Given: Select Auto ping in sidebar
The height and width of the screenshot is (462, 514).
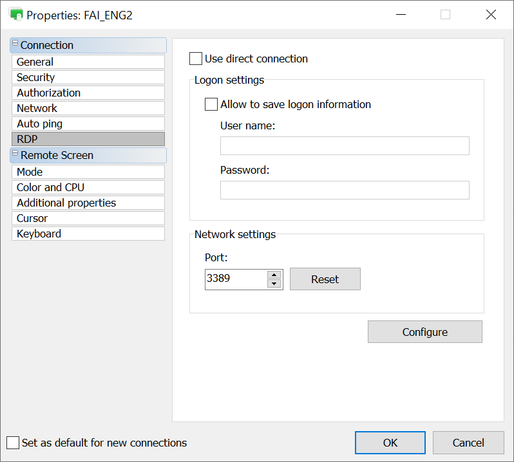Looking at the screenshot, I should (x=88, y=124).
